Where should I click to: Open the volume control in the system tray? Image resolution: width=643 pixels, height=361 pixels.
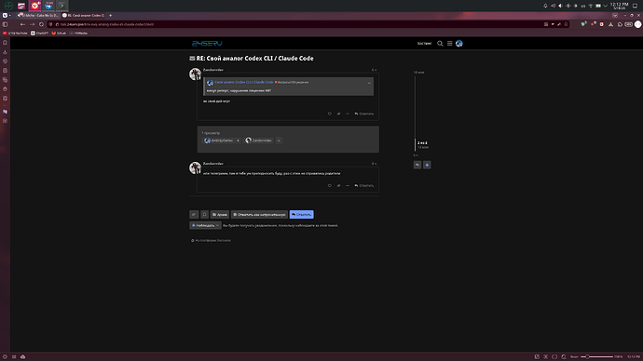tap(560, 6)
